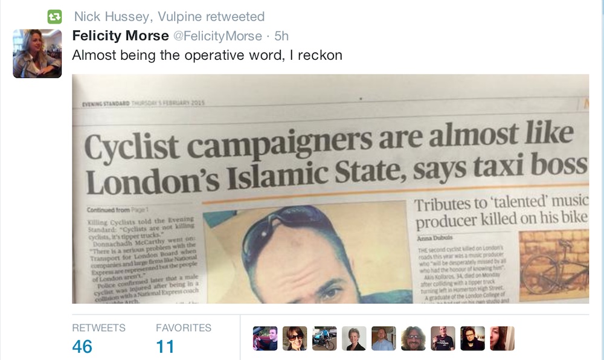View the 46 retweets count
Image resolution: width=604 pixels, height=360 pixels.
tap(82, 347)
